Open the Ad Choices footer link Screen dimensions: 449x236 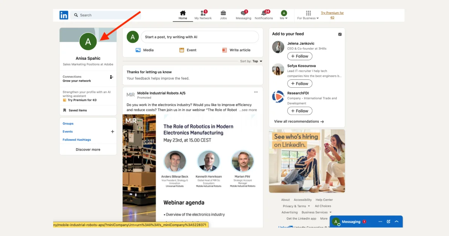323,206
